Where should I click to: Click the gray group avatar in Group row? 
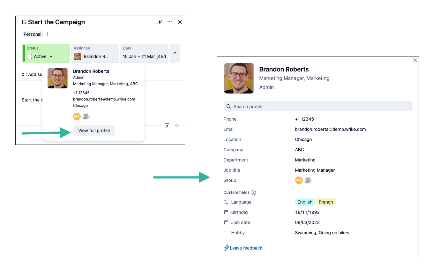click(x=308, y=180)
